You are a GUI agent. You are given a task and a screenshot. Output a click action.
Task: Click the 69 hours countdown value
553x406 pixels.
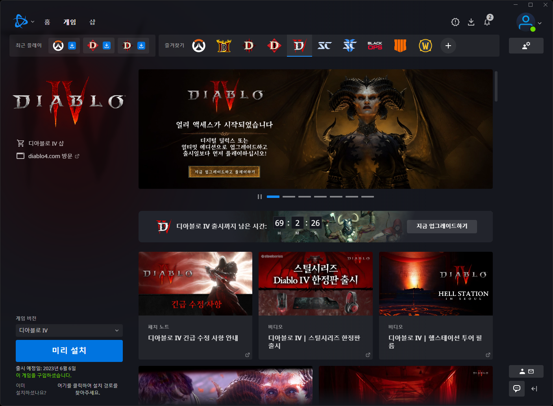[279, 223]
